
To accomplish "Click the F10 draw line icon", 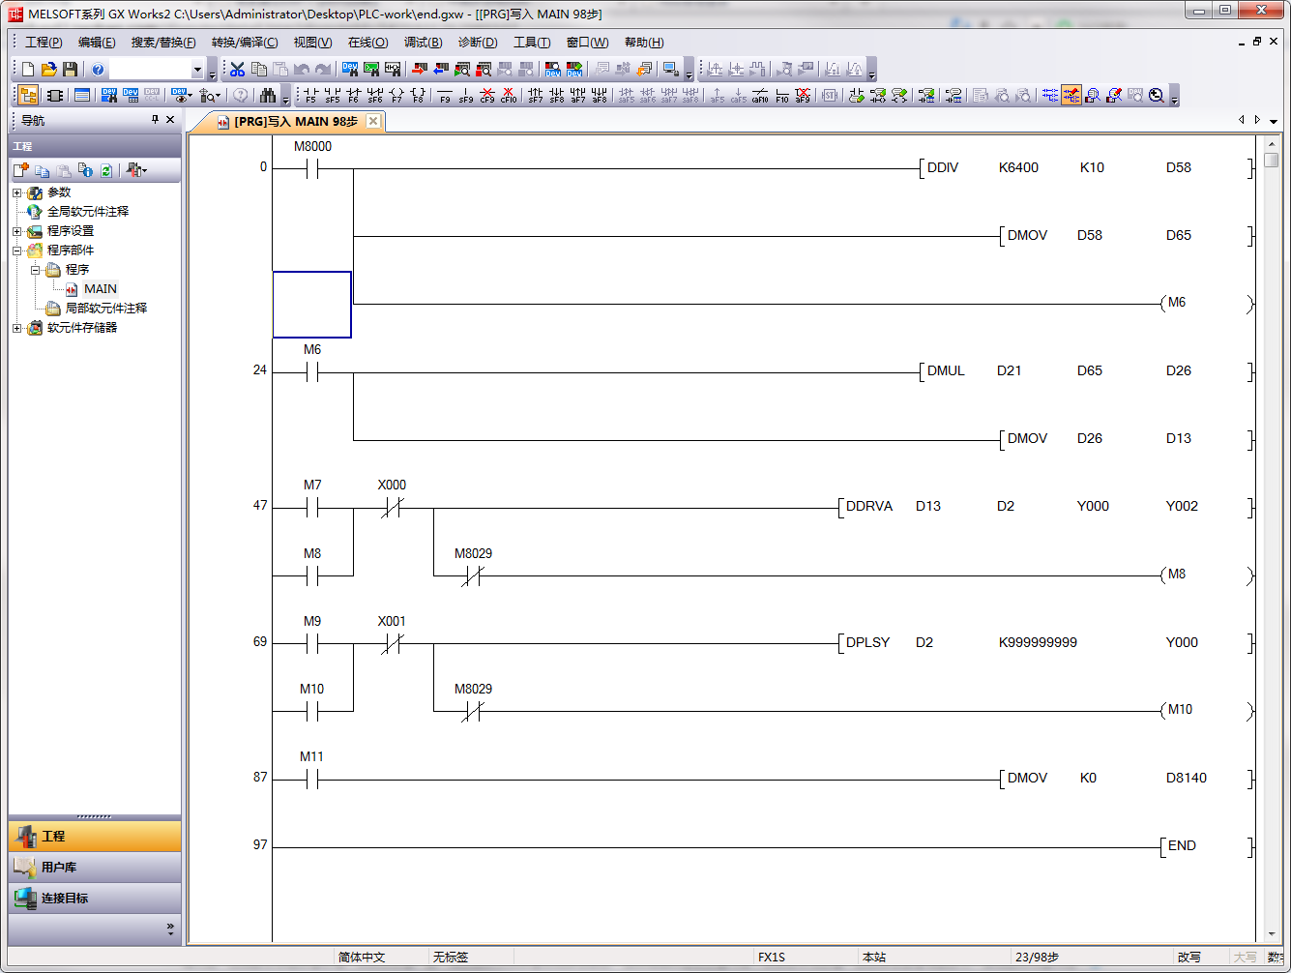I will (x=781, y=95).
